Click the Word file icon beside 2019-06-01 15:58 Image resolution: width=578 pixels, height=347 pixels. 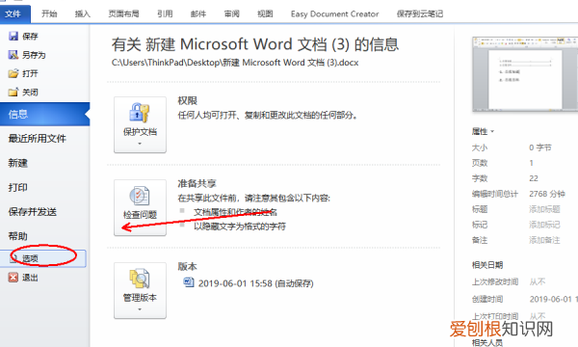(x=189, y=282)
